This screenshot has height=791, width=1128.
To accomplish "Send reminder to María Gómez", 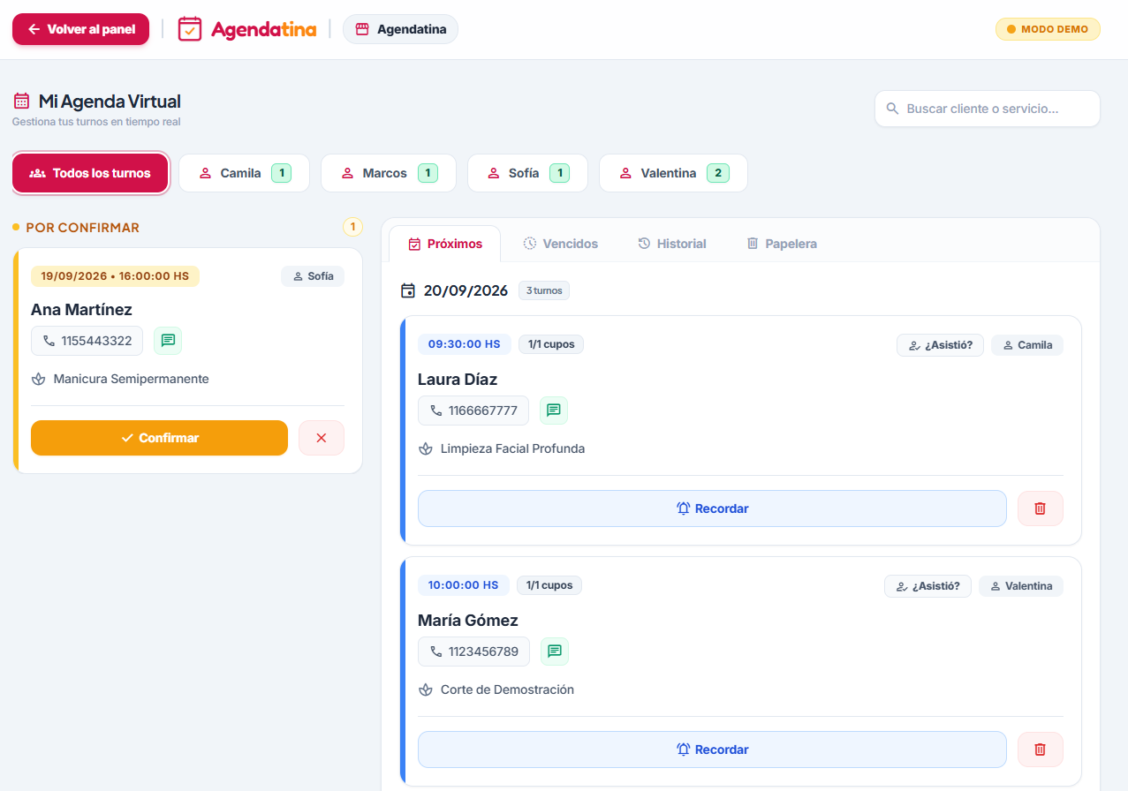I will (x=712, y=750).
